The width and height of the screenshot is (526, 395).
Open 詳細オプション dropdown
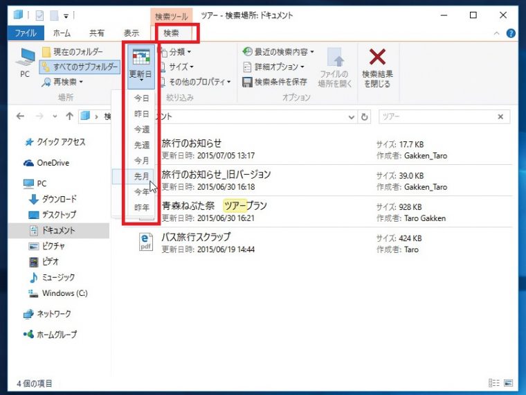273,67
